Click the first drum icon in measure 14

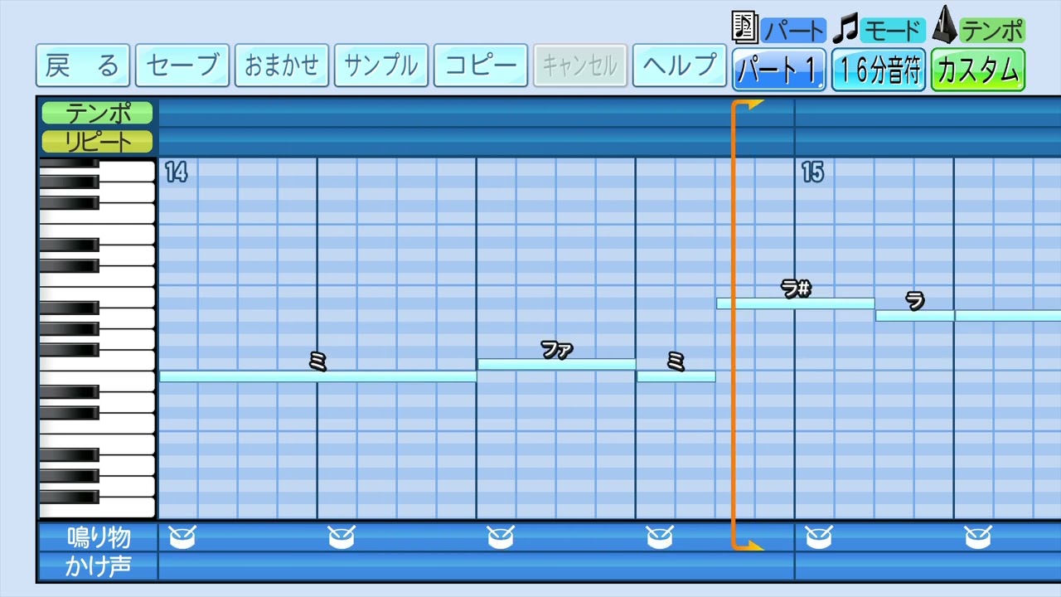[x=182, y=537]
